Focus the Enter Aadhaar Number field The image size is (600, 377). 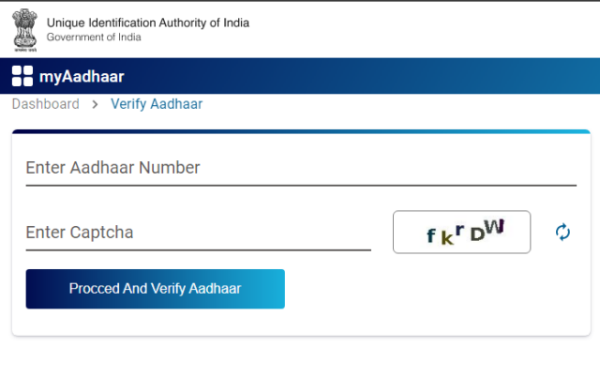point(301,168)
